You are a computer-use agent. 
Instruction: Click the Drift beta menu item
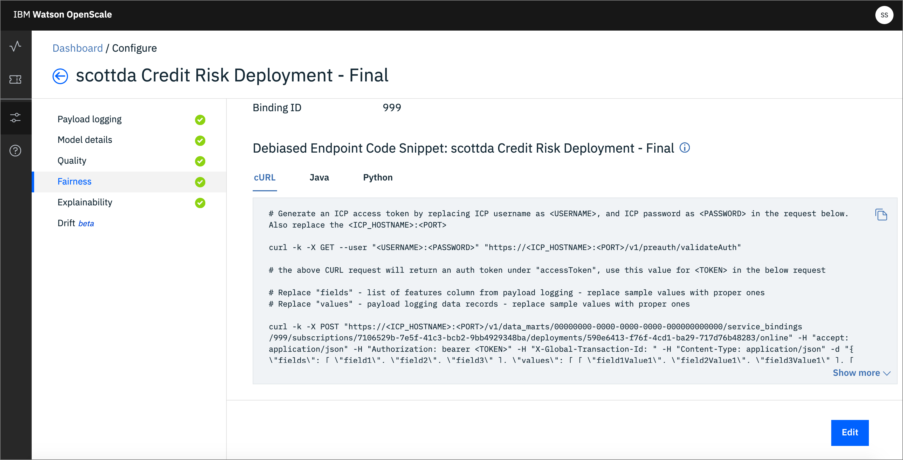click(77, 223)
